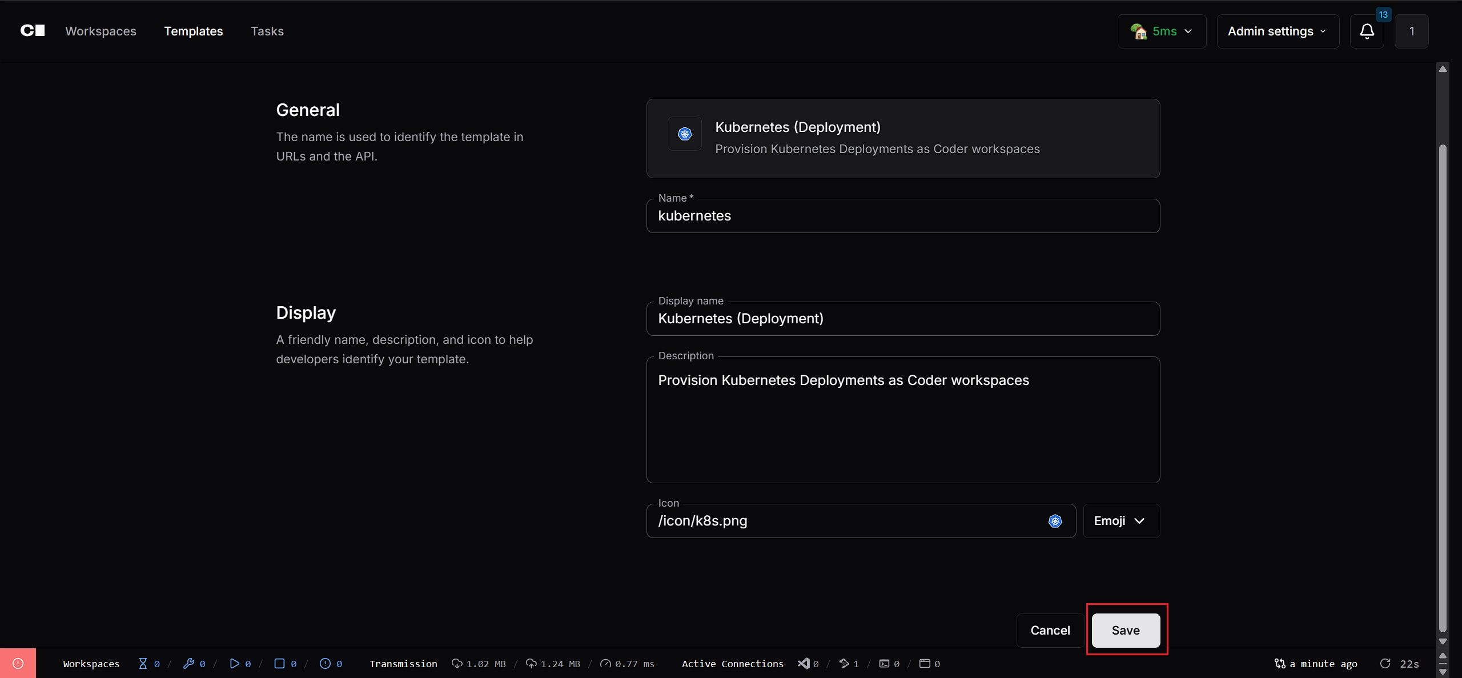Open the notifications bell
This screenshot has height=678, width=1462.
1367,31
